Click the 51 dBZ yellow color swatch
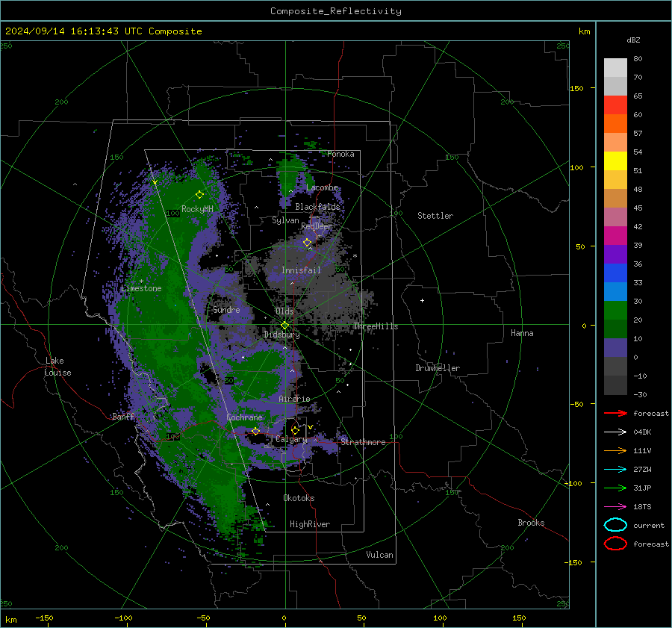Viewport: 672px width, 628px height. click(x=615, y=161)
